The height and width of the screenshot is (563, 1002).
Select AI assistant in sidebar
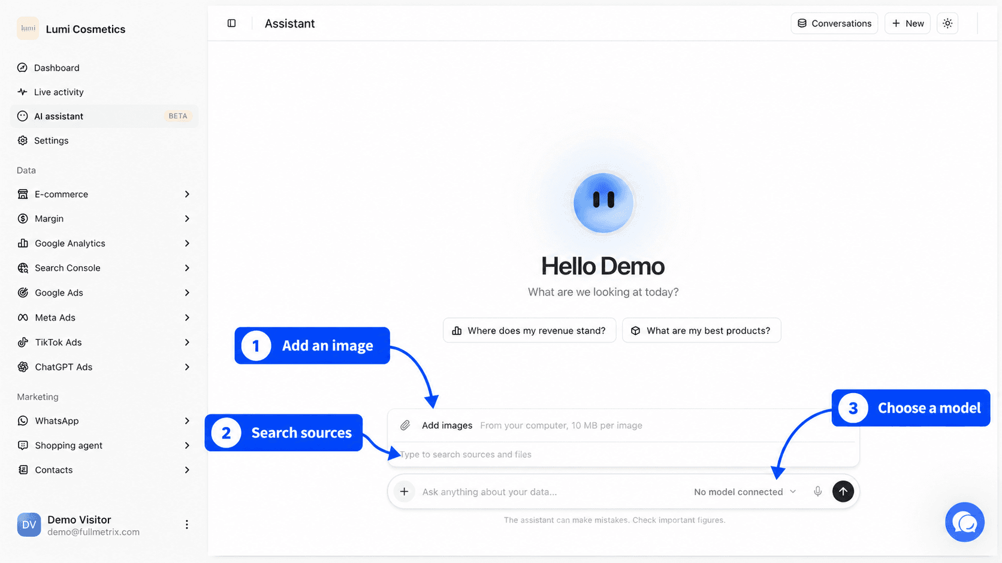[104, 116]
